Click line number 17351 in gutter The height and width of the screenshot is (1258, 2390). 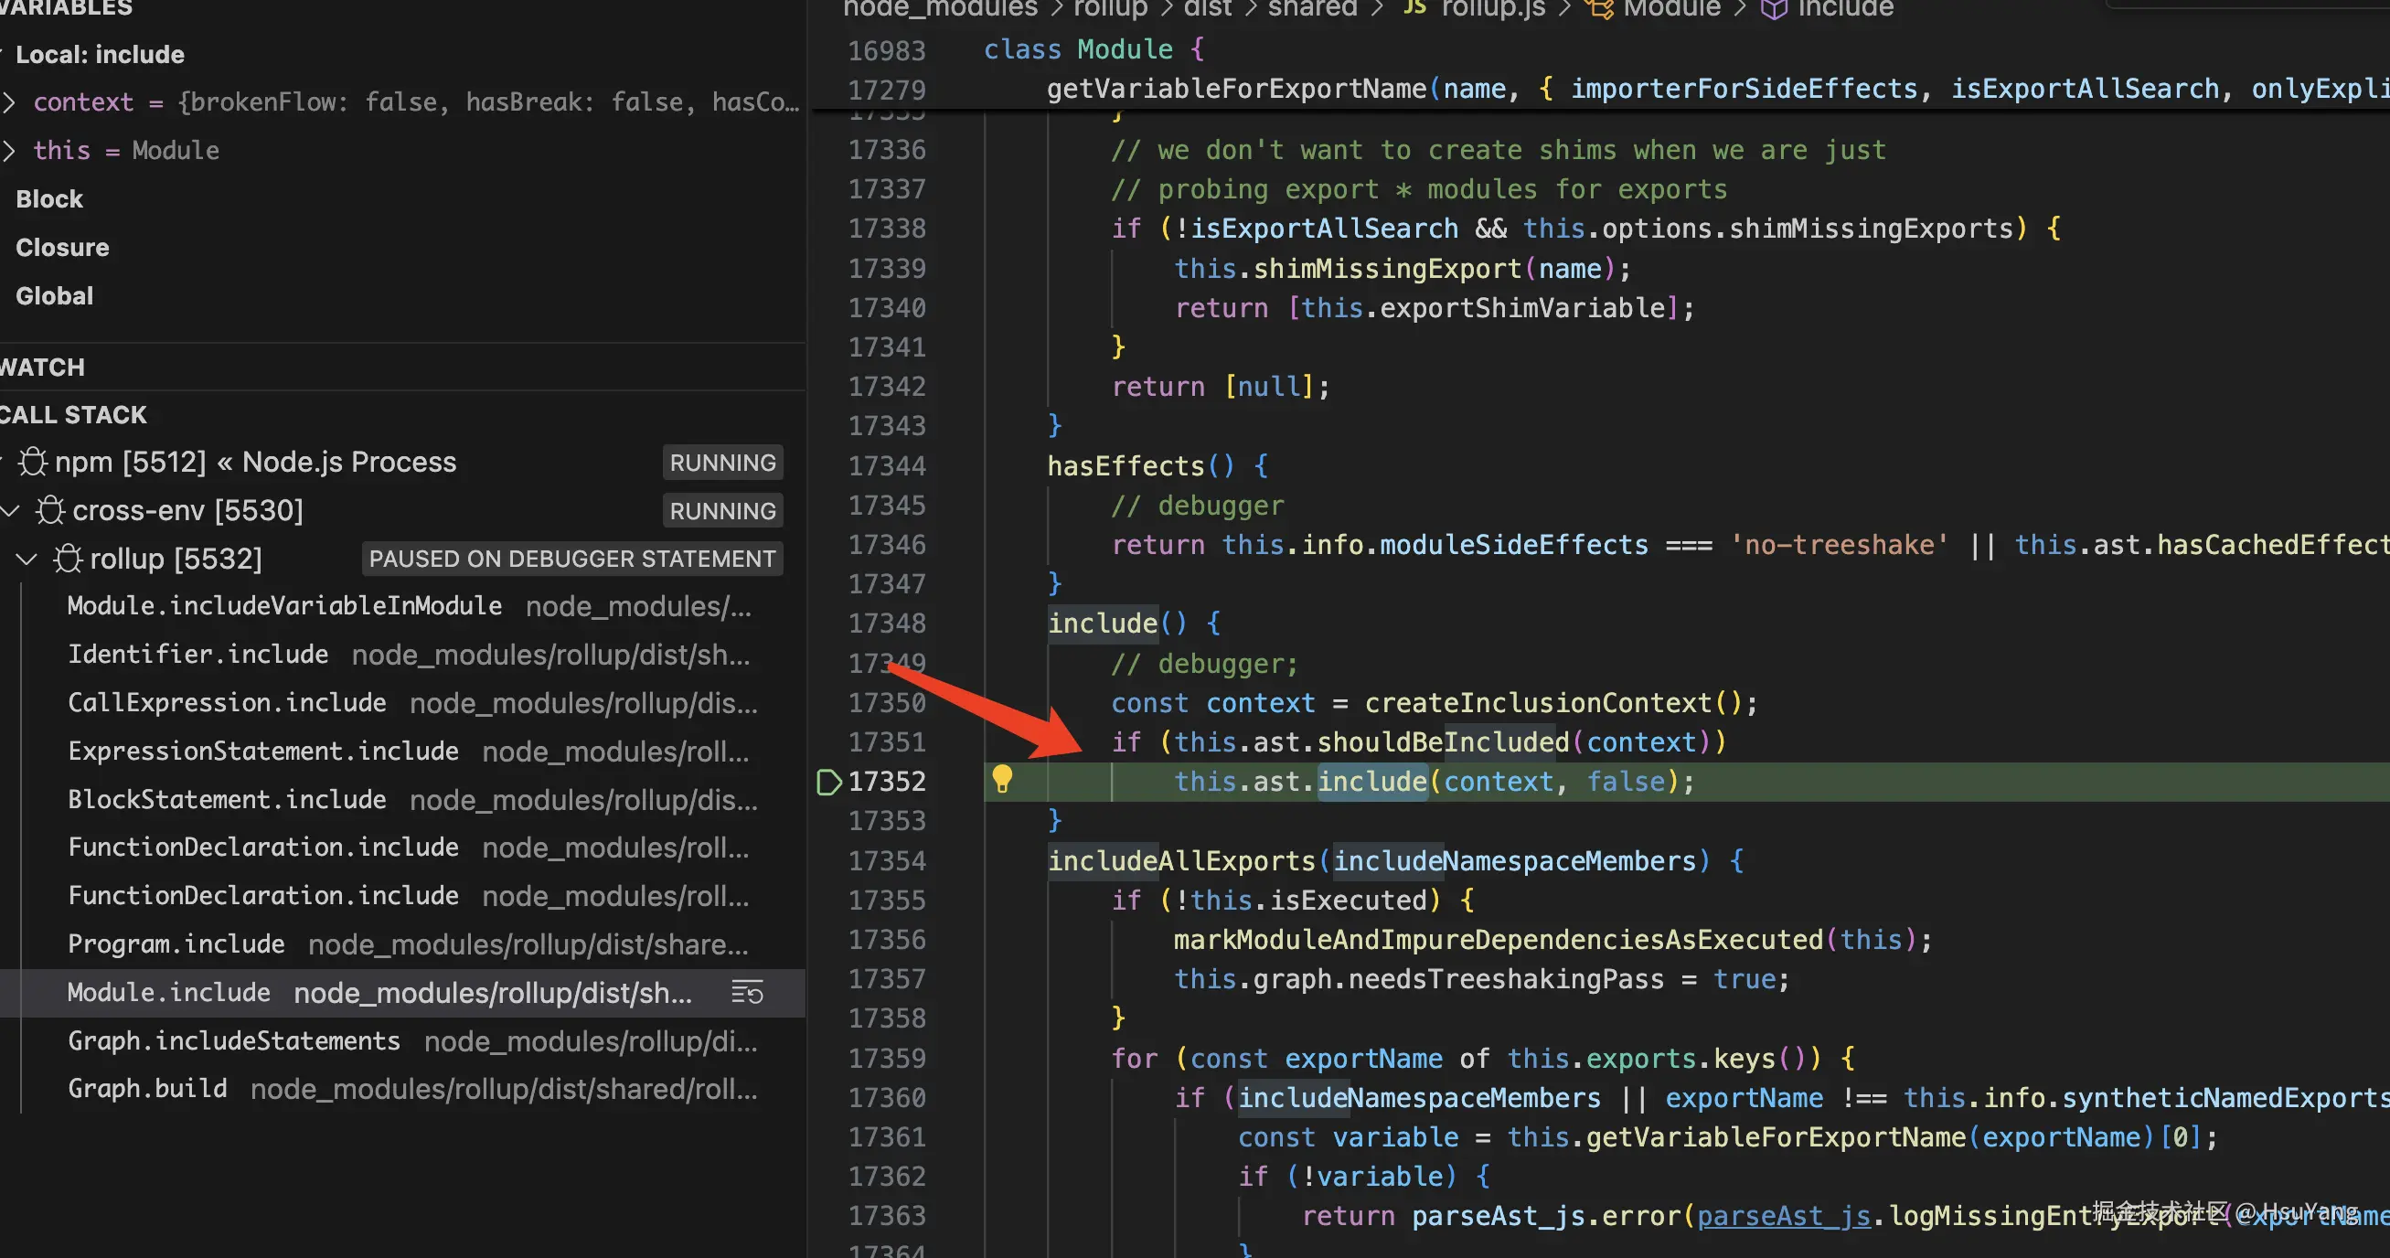tap(886, 742)
